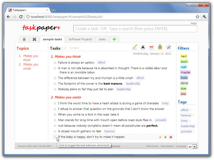Viewport: 214px width, 160px height.
Task: Check 'A closed mouth gathers no feet' task
Action: pyautogui.click(x=55, y=131)
